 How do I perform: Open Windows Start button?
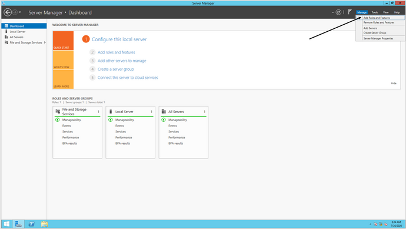pos(6,224)
